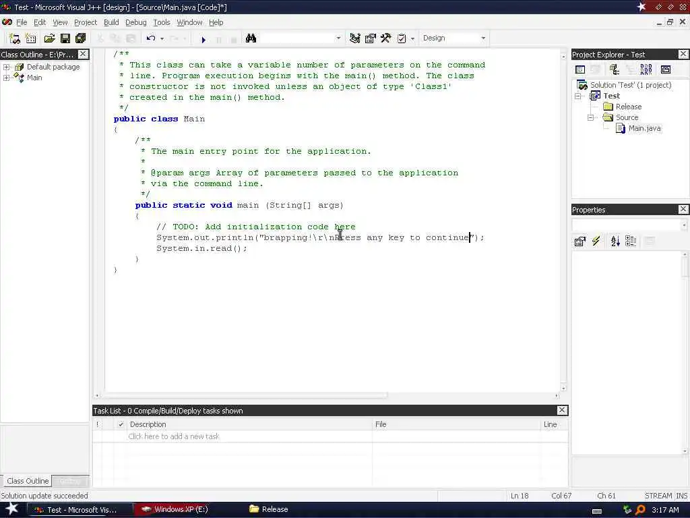690x518 pixels.
Task: Open the Toolbox hammer-and-wrench icon
Action: 385,38
